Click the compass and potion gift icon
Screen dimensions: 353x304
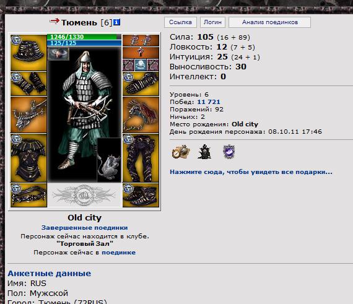pyautogui.click(x=181, y=152)
